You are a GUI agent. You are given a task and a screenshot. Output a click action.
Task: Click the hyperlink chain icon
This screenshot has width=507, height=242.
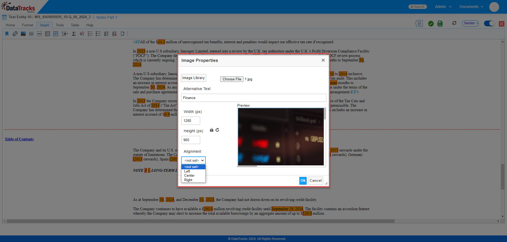(15, 34)
